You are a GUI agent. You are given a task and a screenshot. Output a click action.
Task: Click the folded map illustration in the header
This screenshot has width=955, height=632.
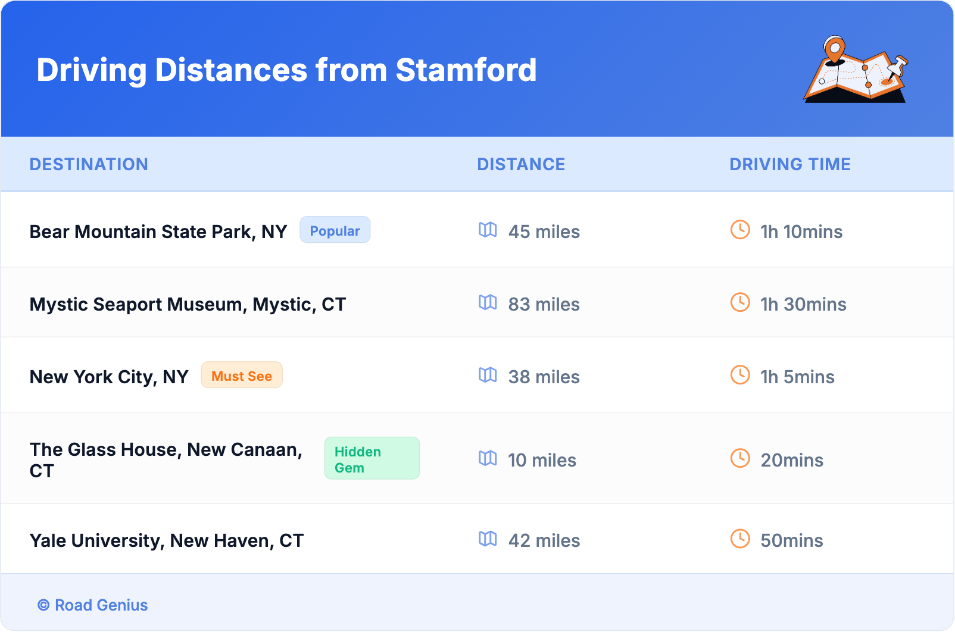[856, 71]
